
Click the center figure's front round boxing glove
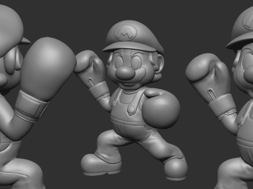point(161,109)
